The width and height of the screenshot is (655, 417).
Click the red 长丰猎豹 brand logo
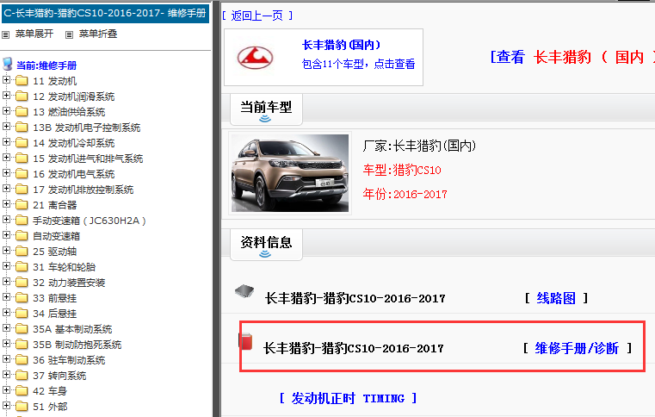tap(255, 58)
